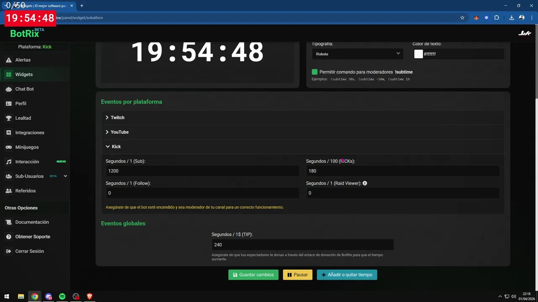Open Spotify from the taskbar

pos(62,296)
